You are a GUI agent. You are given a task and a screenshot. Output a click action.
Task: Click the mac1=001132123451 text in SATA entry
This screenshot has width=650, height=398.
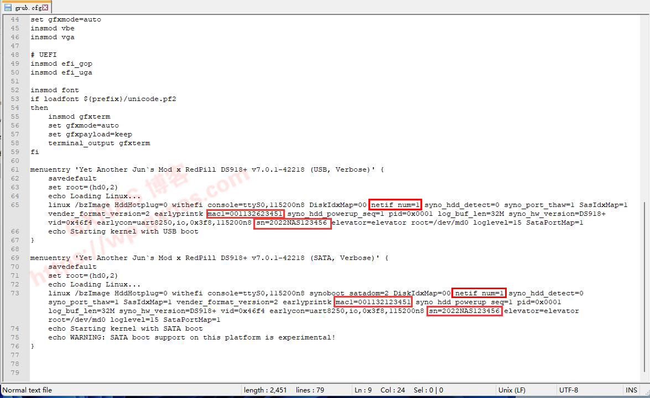373,302
